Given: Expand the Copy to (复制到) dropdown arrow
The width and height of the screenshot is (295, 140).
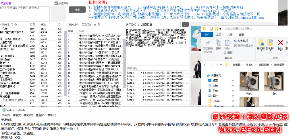Looking at the screenshot, I should [x=270, y=51].
